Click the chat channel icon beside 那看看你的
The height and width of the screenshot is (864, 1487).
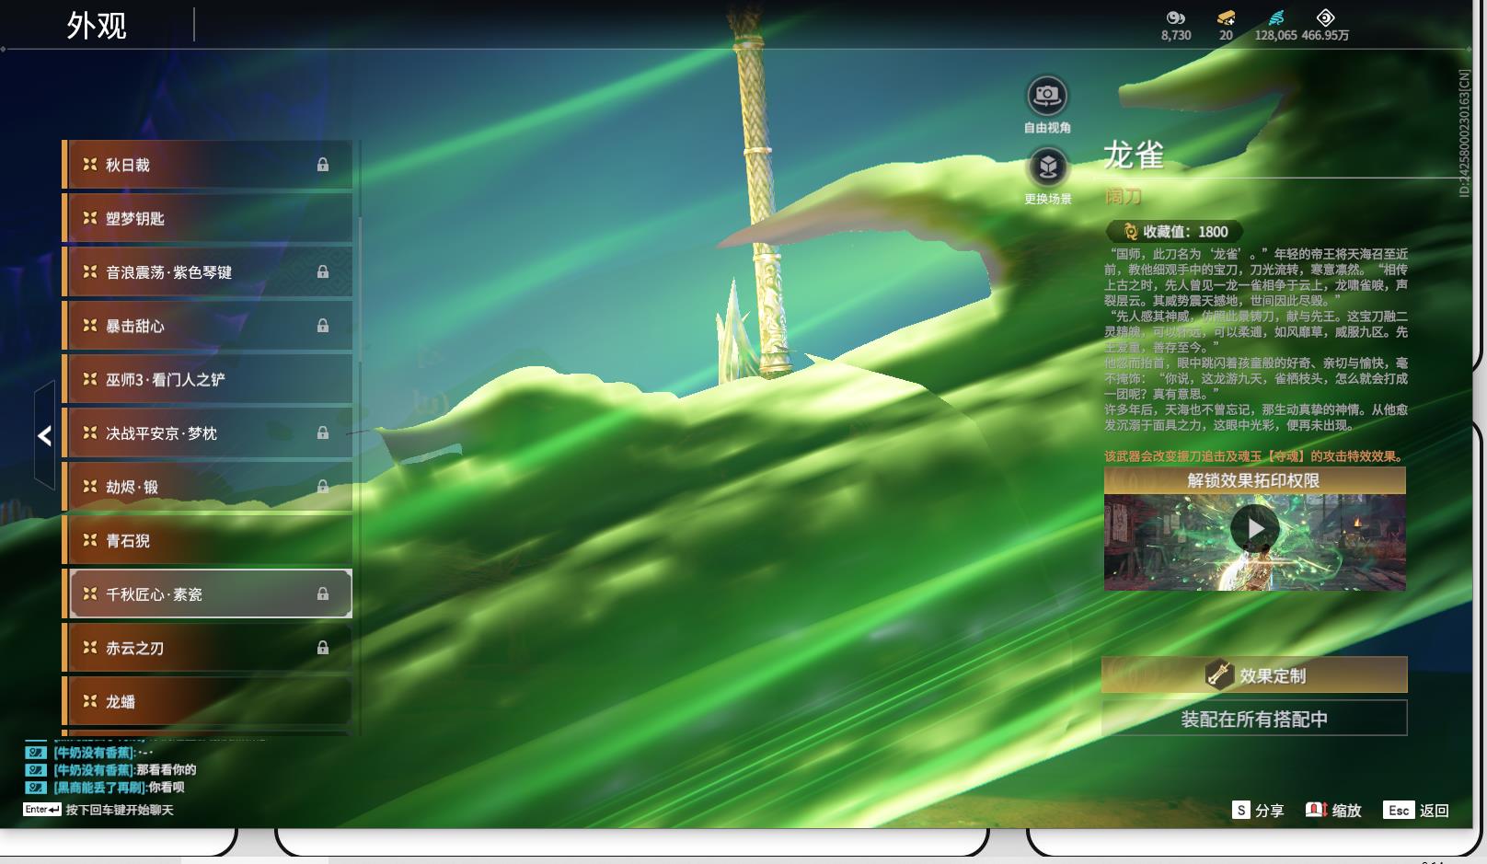click(36, 770)
